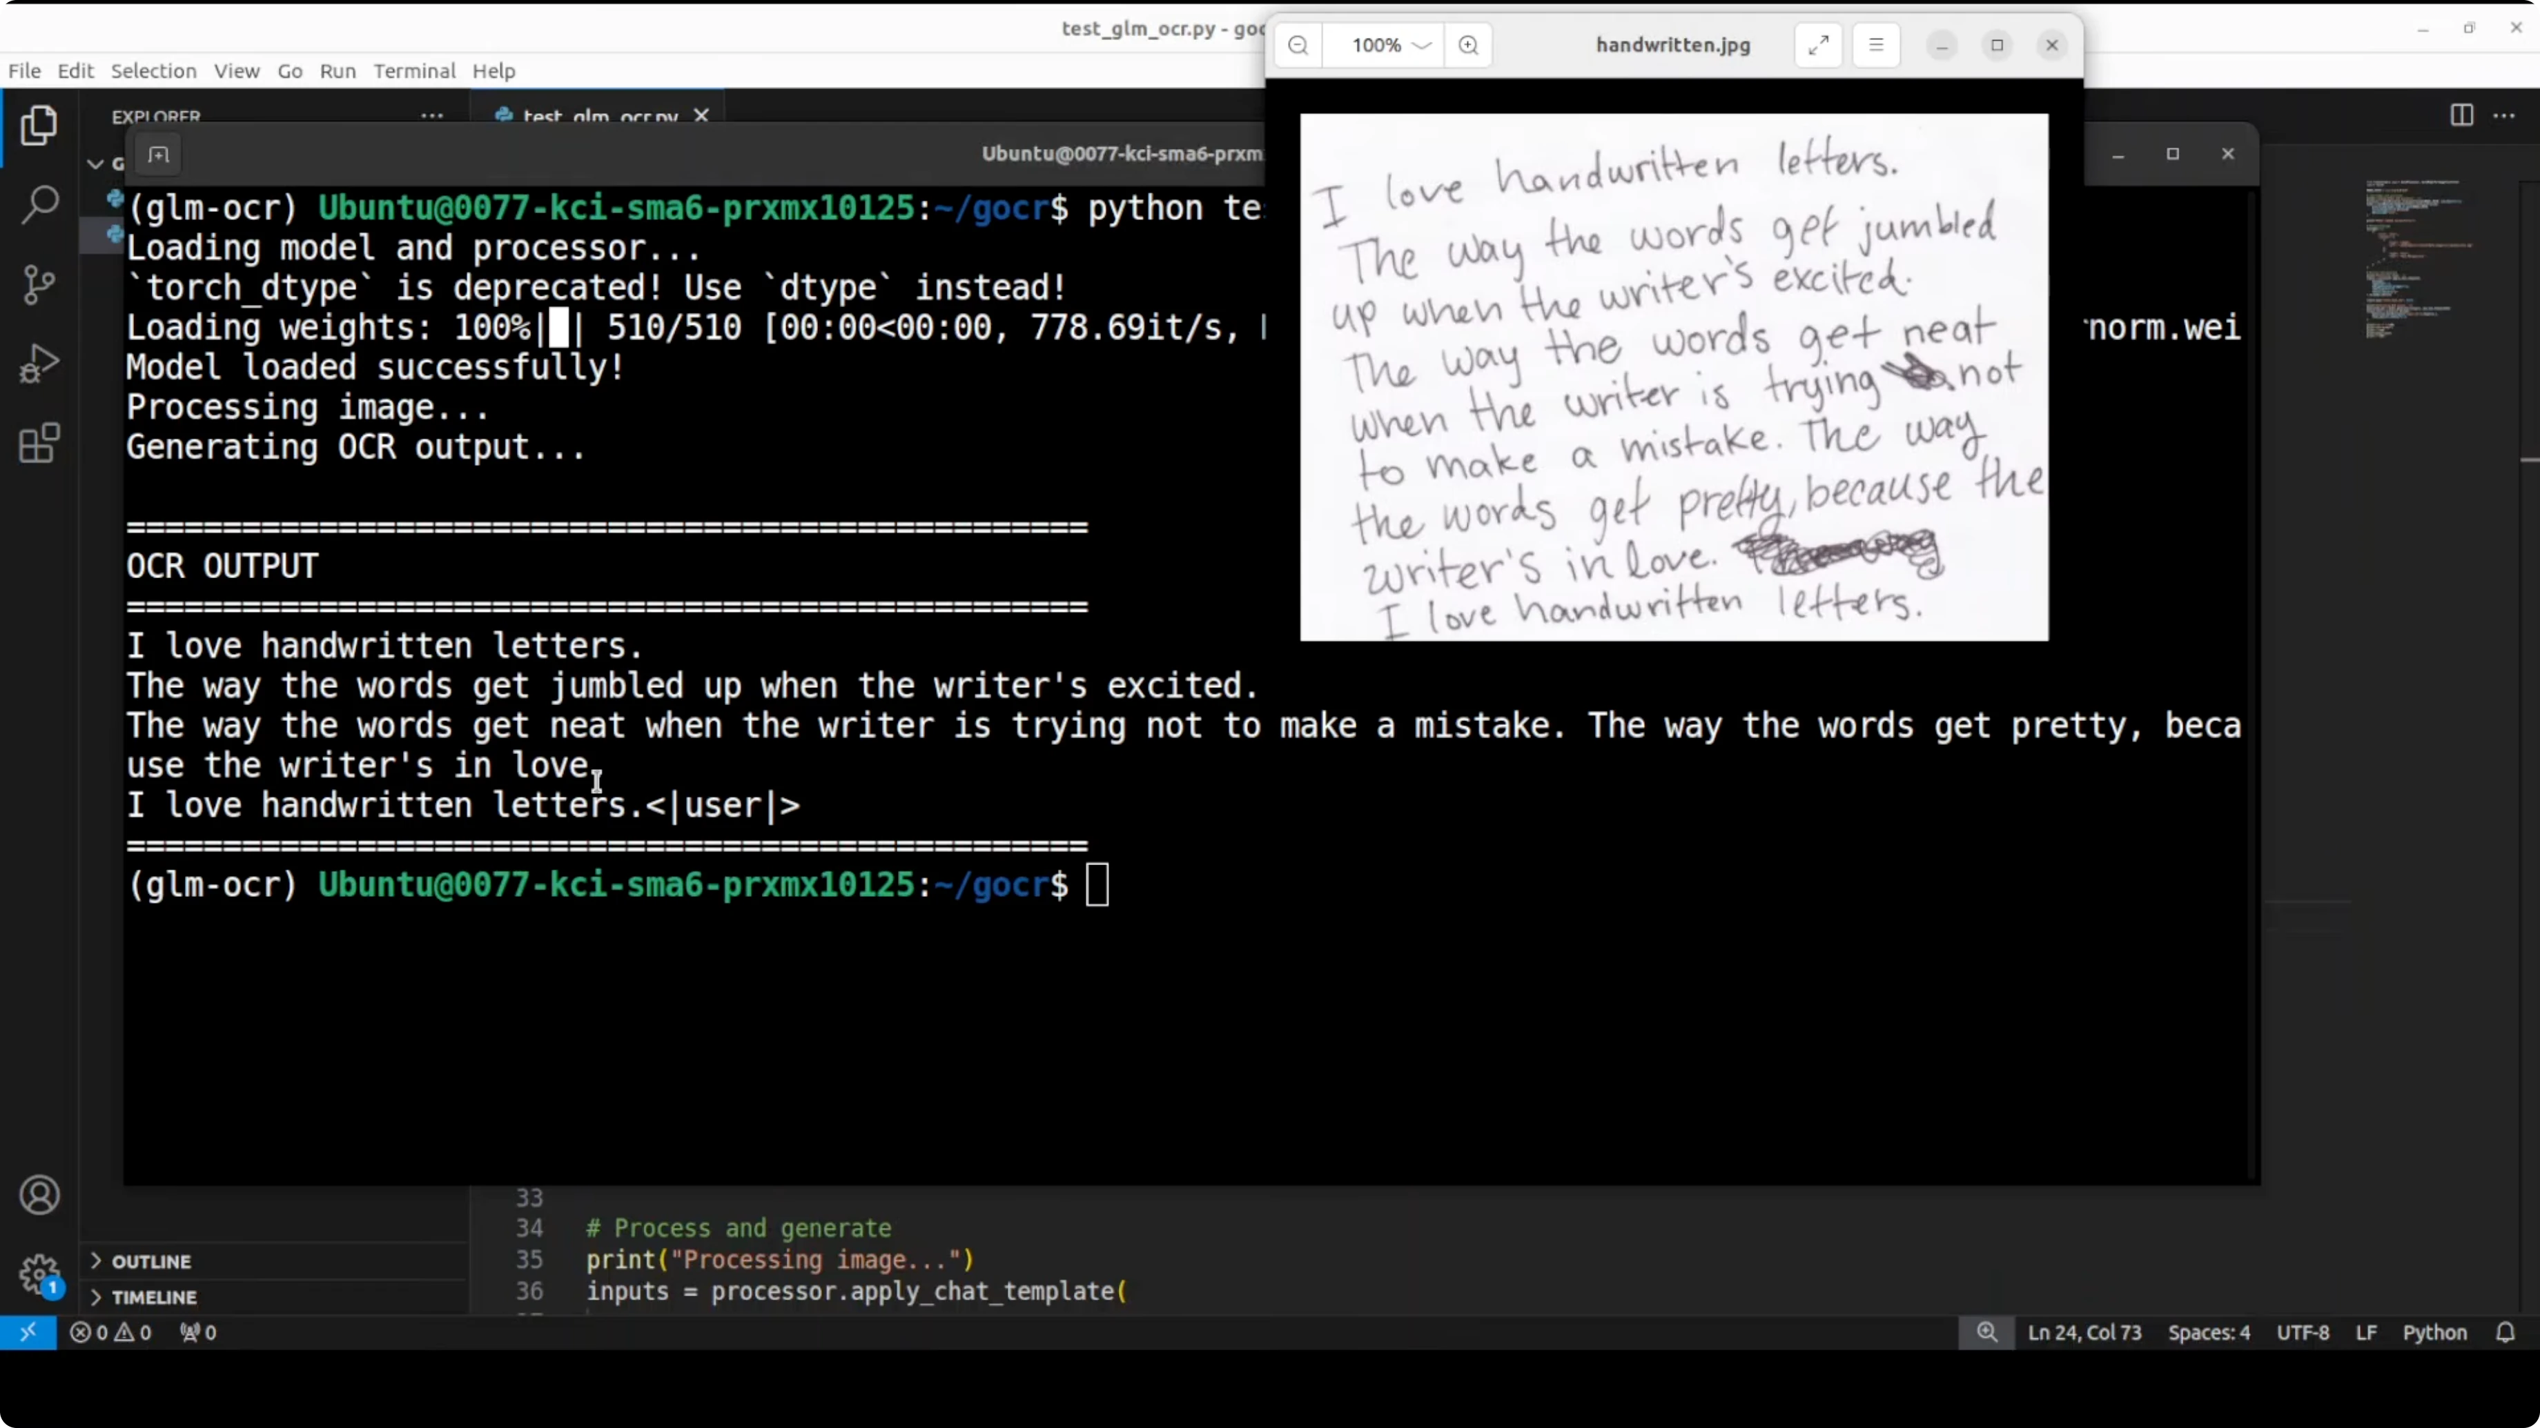Expand the Outline section
2540x1428 pixels.
coord(151,1262)
